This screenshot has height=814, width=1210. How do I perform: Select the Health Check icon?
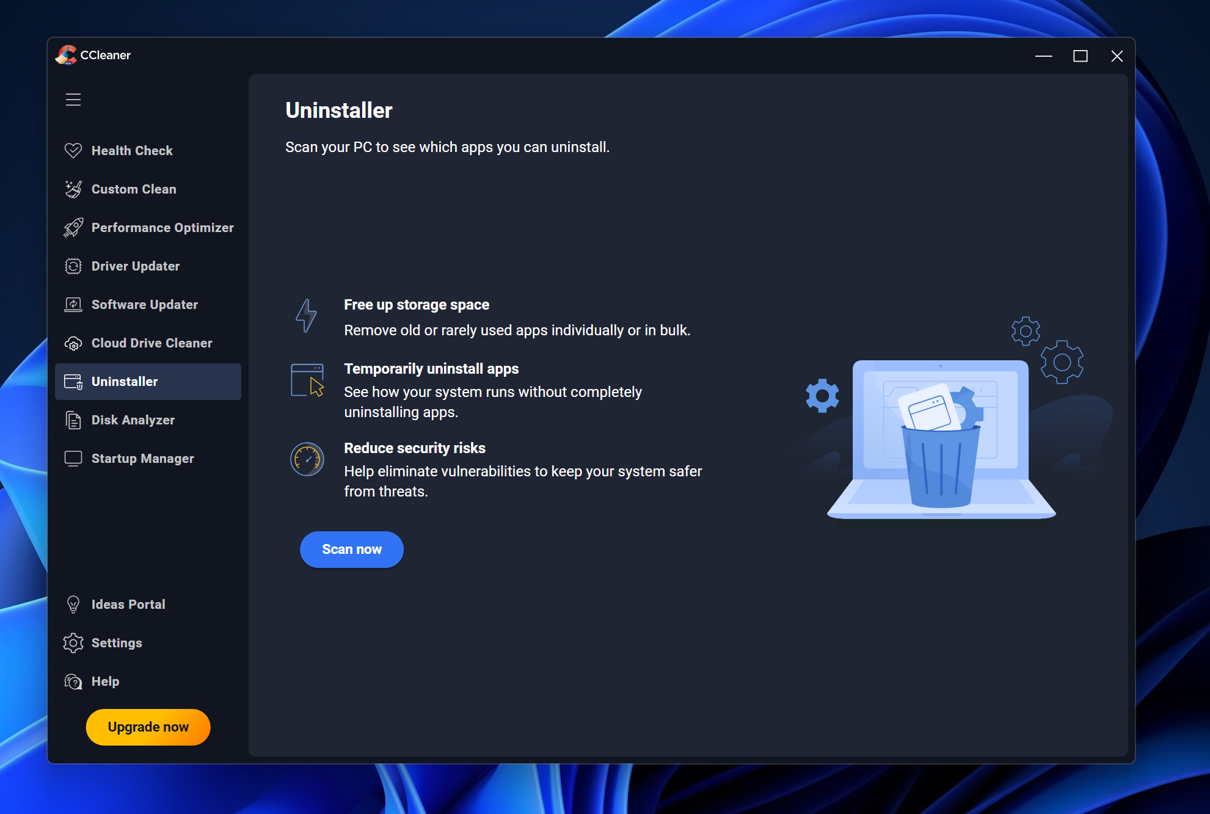73,150
